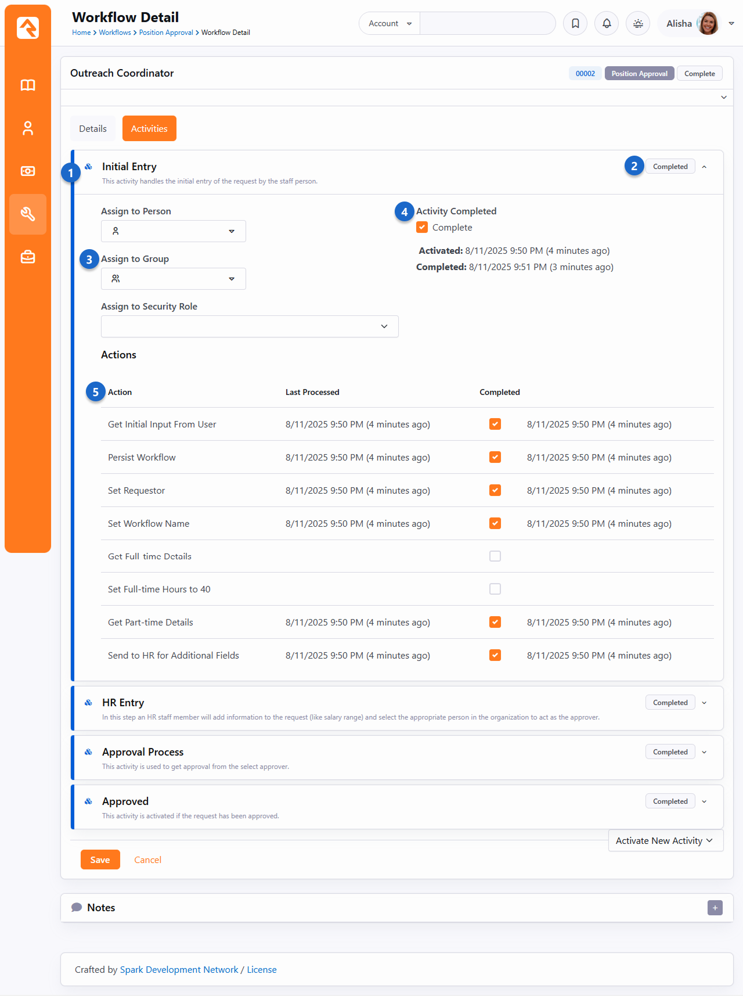Select the wrench tools sidebar icon
The image size is (743, 996).
[28, 214]
